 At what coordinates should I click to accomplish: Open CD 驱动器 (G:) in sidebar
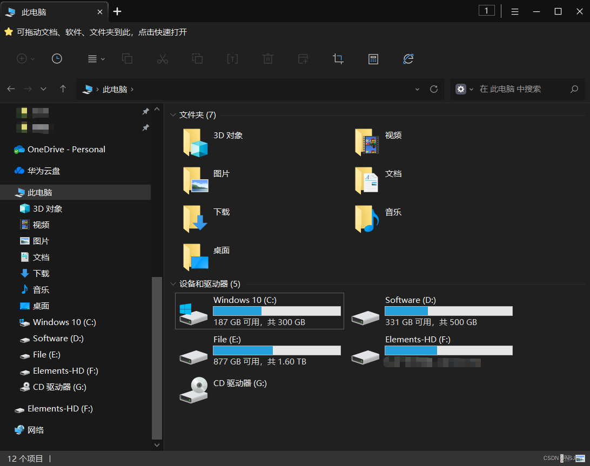tap(53, 387)
